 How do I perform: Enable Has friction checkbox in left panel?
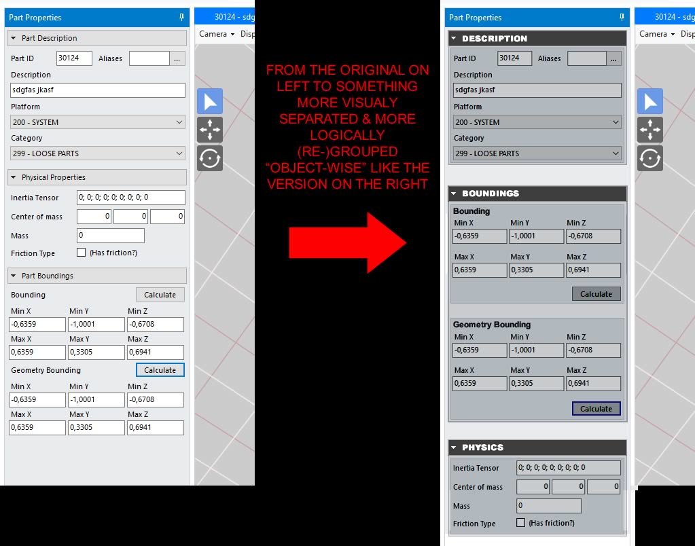click(x=82, y=253)
